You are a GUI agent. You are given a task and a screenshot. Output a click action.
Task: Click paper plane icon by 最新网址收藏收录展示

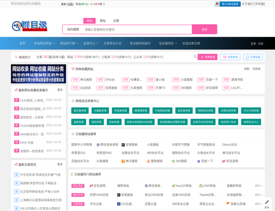click(x=16, y=90)
